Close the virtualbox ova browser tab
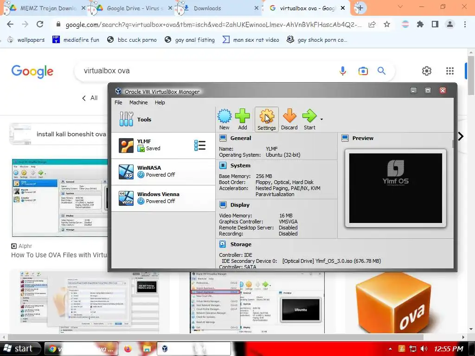The height and width of the screenshot is (356, 475). (343, 8)
